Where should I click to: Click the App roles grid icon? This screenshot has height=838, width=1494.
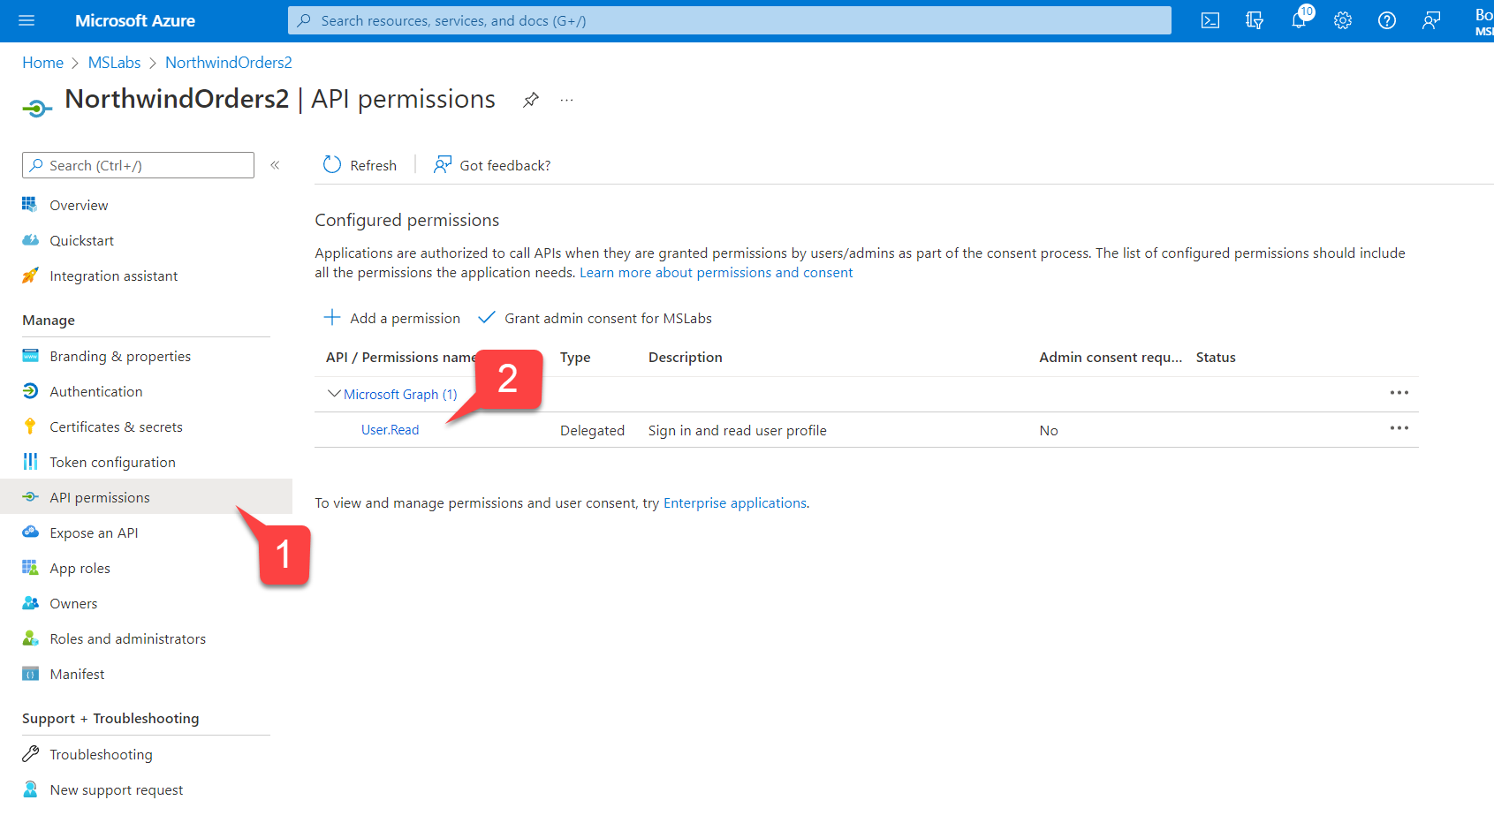pos(30,568)
